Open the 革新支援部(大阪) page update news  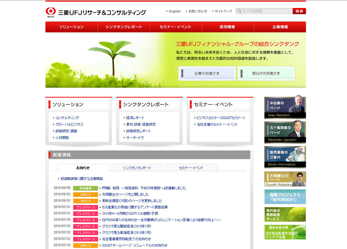[132, 201]
